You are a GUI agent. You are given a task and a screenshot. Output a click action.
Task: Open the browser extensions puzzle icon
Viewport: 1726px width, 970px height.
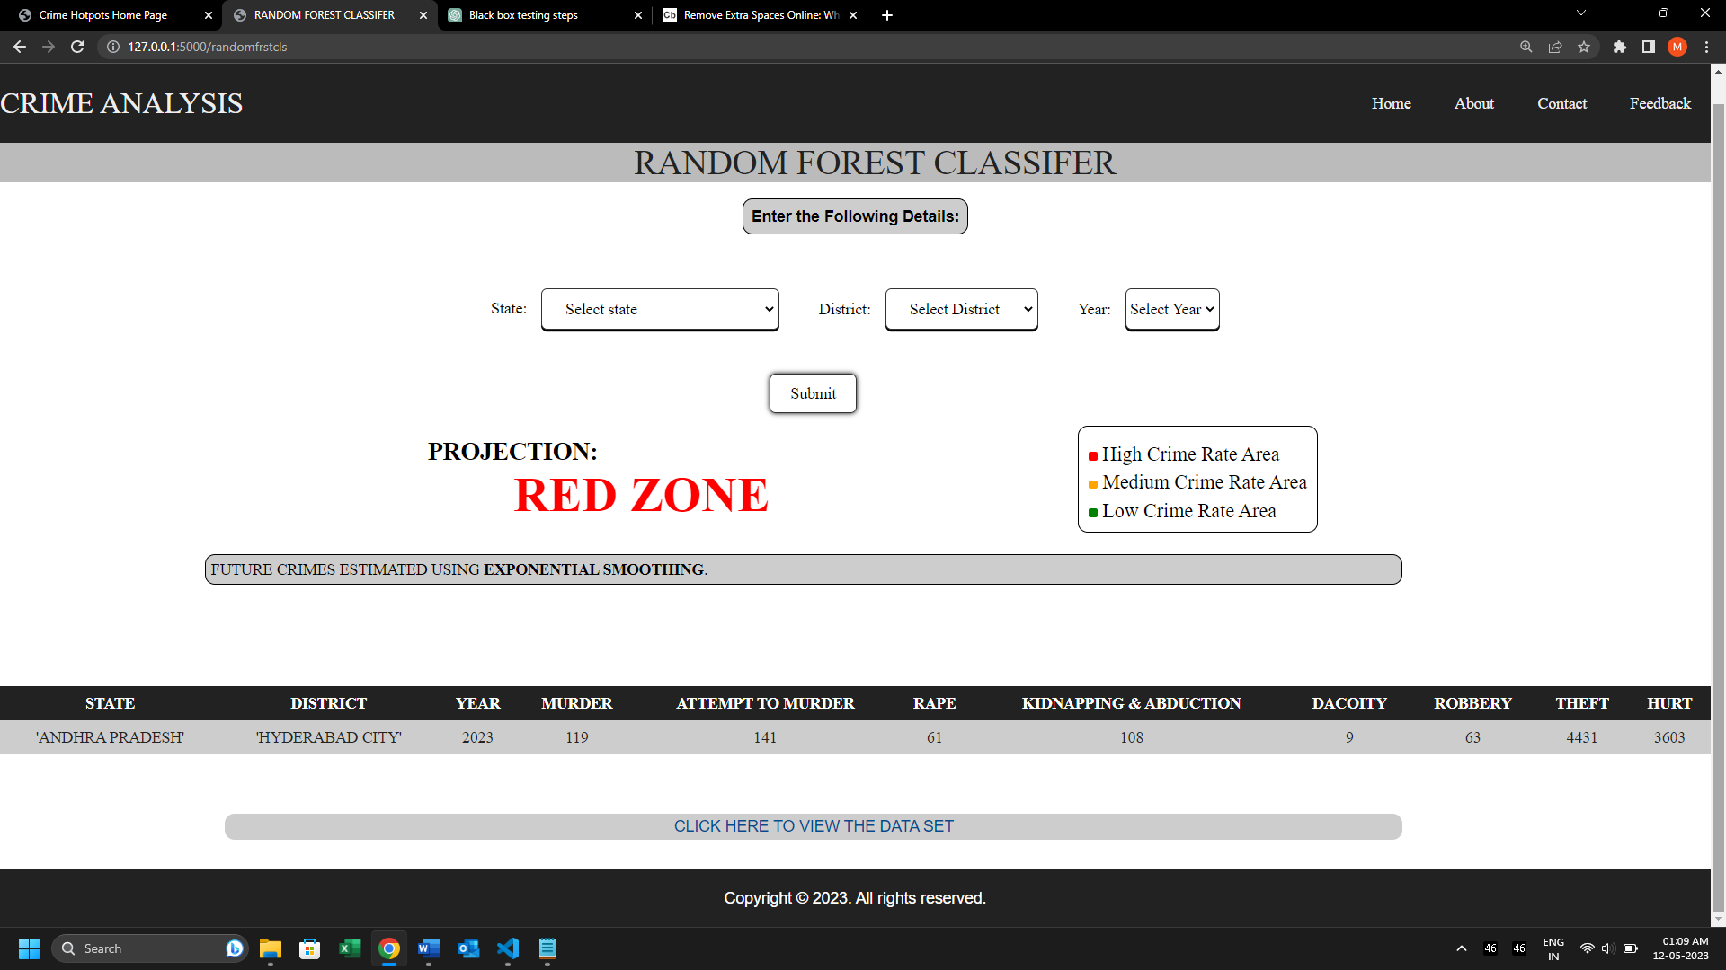1621,47
